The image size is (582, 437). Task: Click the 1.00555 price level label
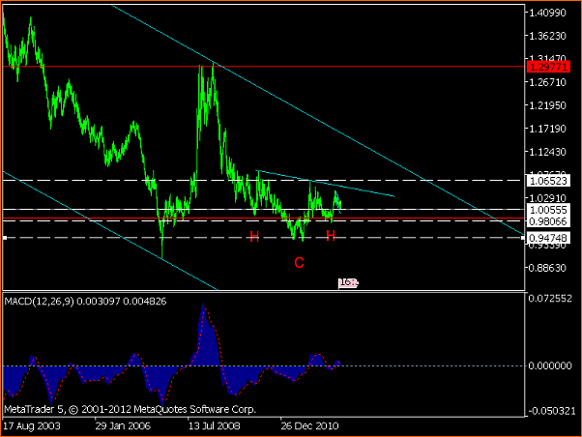click(x=548, y=210)
